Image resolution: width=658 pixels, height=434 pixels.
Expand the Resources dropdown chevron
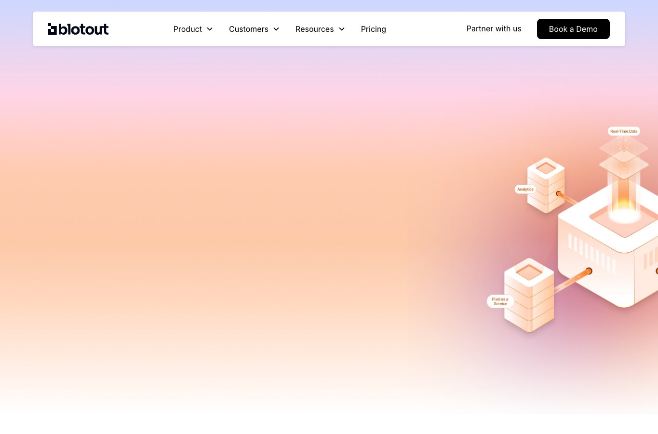tap(342, 29)
